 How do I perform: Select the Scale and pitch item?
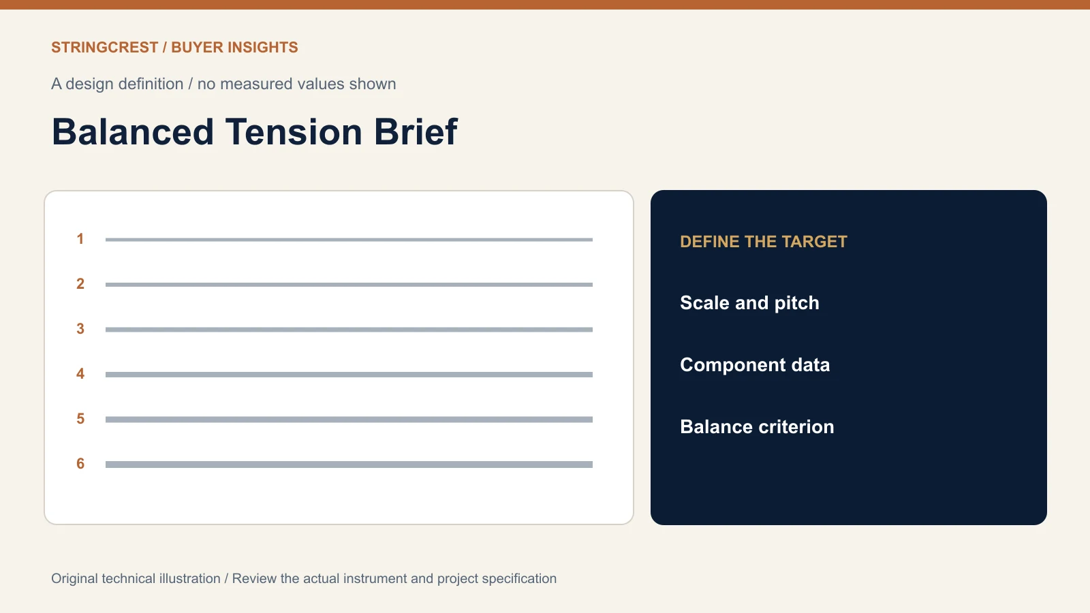(749, 303)
